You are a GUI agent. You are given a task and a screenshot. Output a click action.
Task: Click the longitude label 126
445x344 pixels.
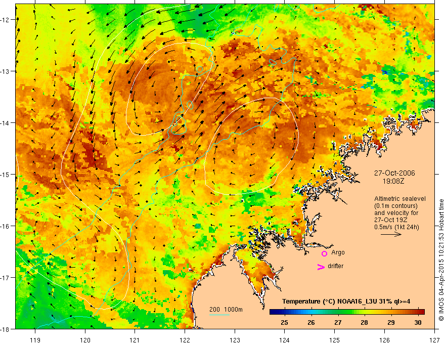point(384,340)
